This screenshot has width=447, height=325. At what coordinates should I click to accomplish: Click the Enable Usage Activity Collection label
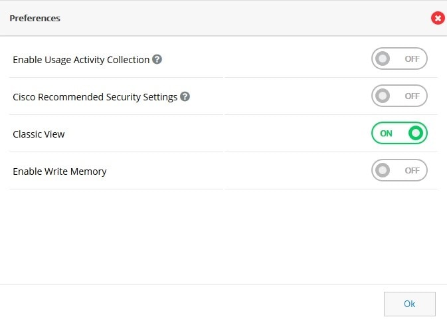(81, 60)
